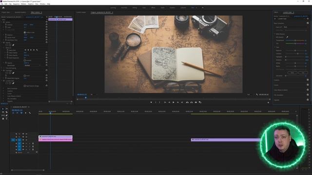Open the File menu
The width and height of the screenshot is (312, 175).
tap(2, 4)
